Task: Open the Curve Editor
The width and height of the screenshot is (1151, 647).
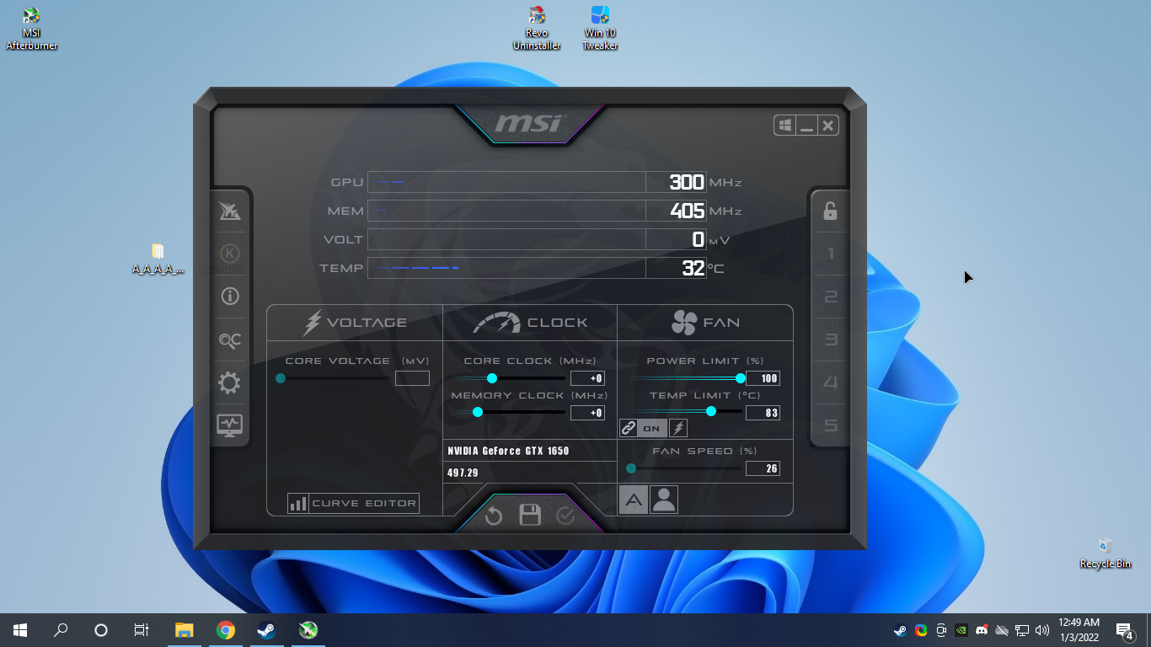Action: point(353,504)
